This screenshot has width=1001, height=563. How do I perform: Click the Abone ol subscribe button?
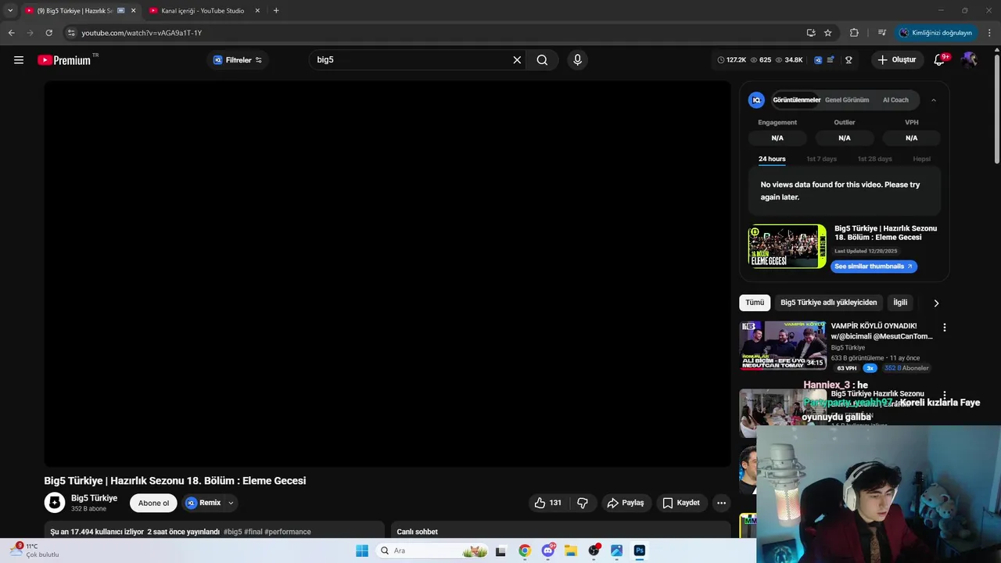[x=153, y=503]
